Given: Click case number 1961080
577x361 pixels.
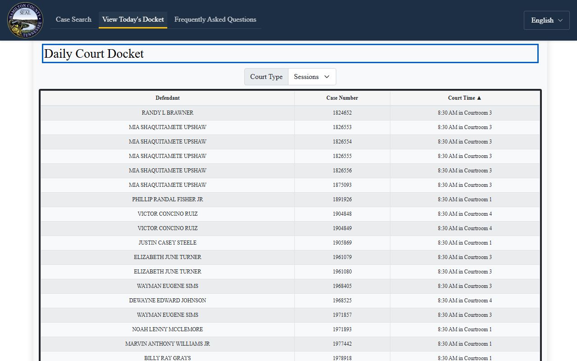Looking at the screenshot, I should 342,272.
